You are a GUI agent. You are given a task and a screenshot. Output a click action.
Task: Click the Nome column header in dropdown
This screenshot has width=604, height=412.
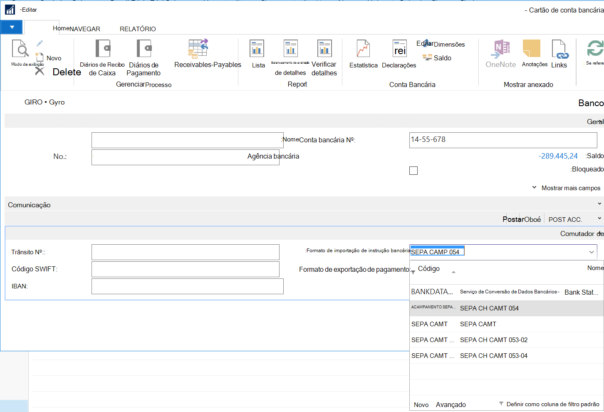coord(595,268)
